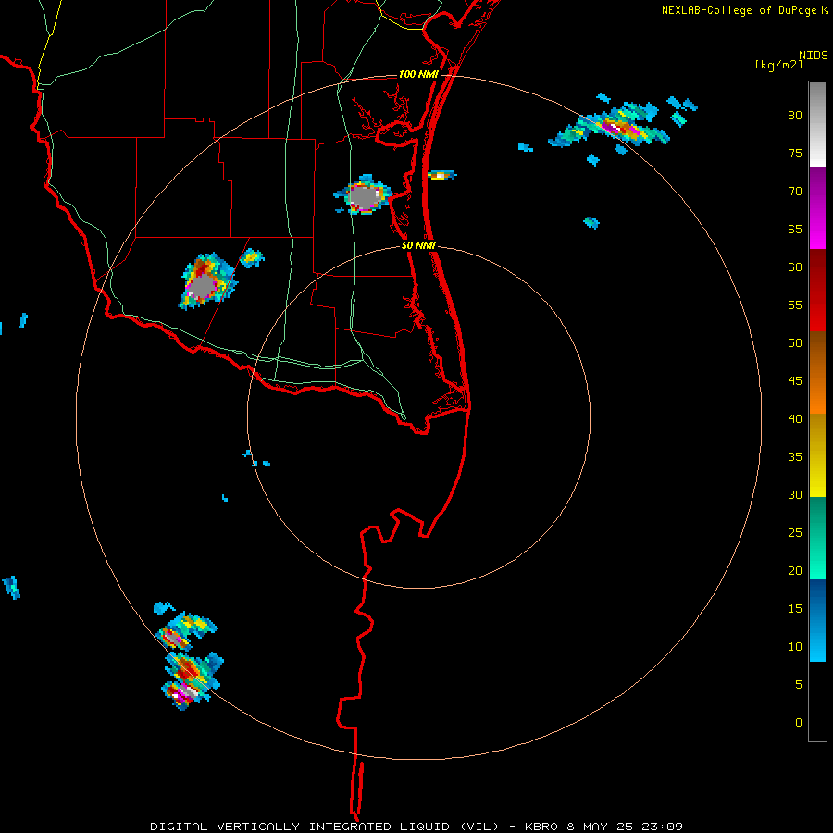Image resolution: width=833 pixels, height=833 pixels.
Task: Click the 55 value on color scale
Action: 795,305
